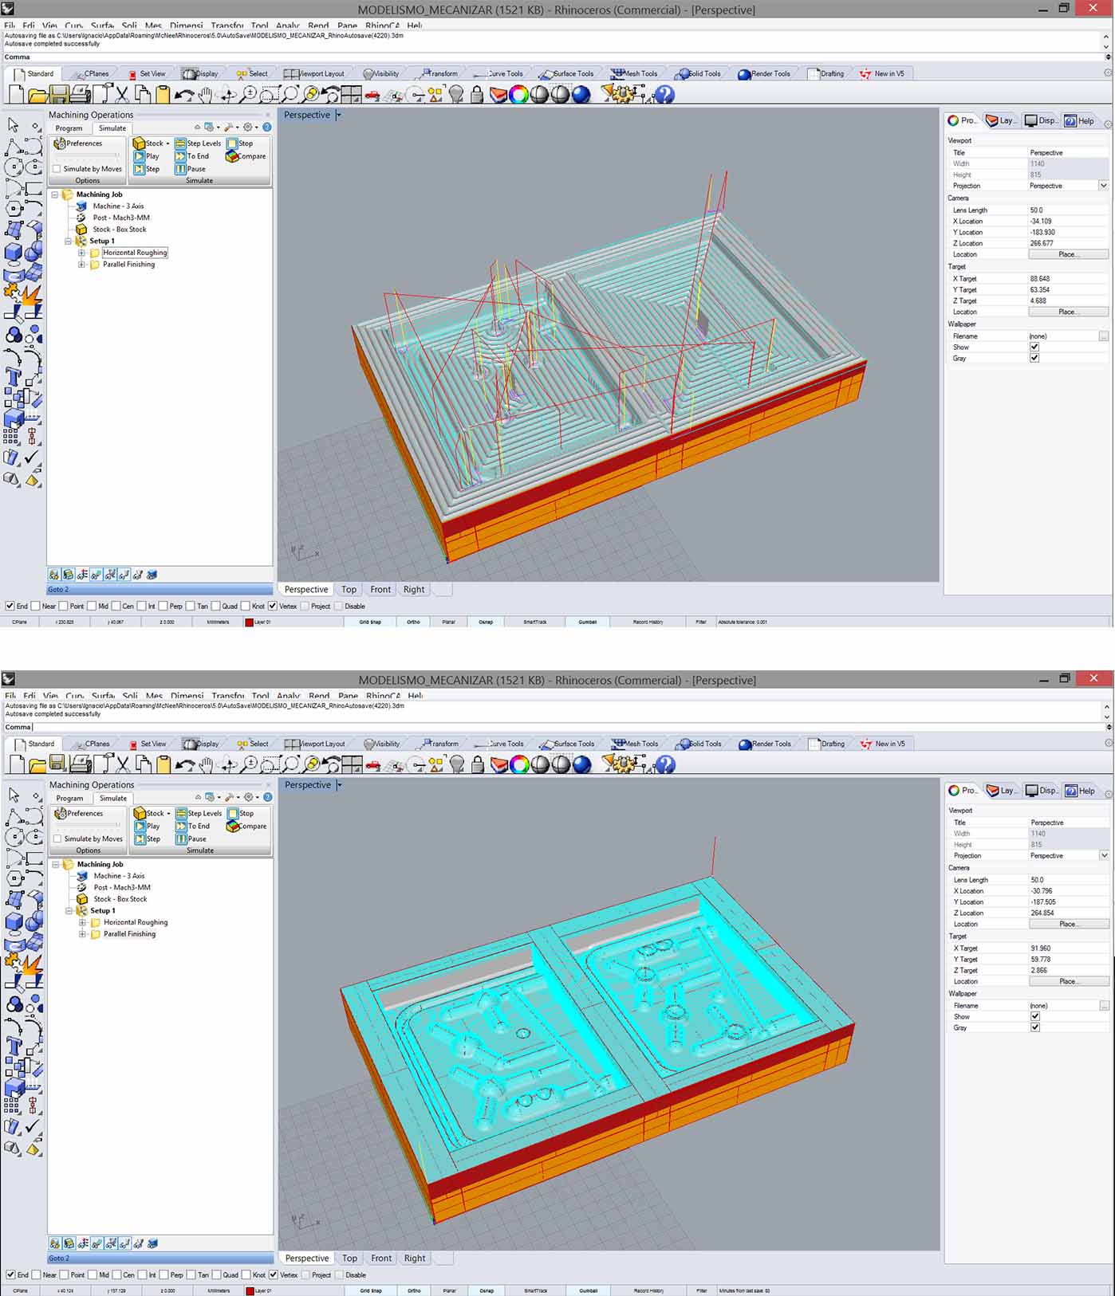Click the Save floppy icon in upper window
The height and width of the screenshot is (1296, 1115).
pyautogui.click(x=58, y=95)
